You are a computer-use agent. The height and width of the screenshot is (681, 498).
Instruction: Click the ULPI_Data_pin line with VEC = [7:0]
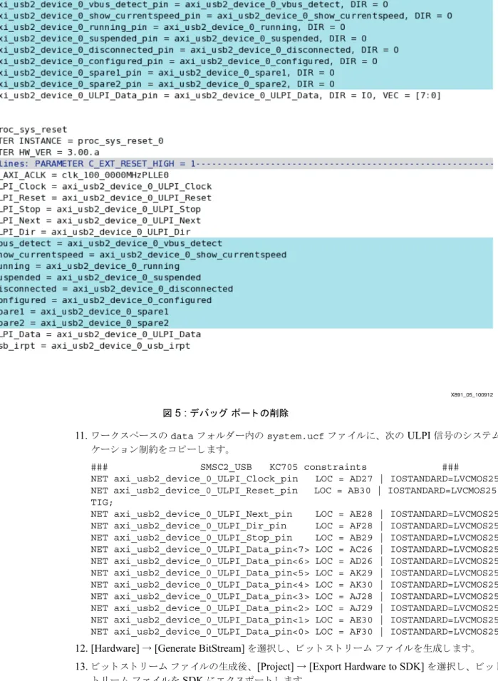pyautogui.click(x=220, y=96)
